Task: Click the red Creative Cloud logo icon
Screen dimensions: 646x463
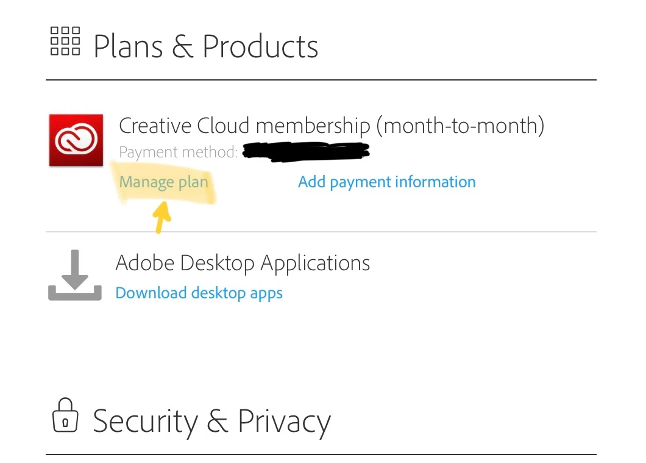Action: point(76,140)
